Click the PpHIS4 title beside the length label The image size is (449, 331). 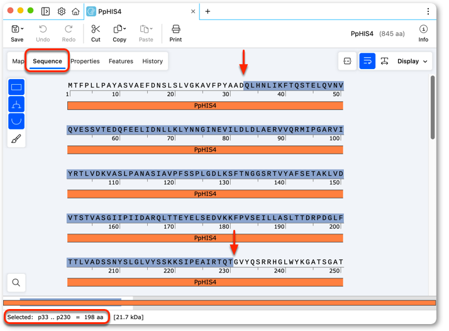point(362,34)
